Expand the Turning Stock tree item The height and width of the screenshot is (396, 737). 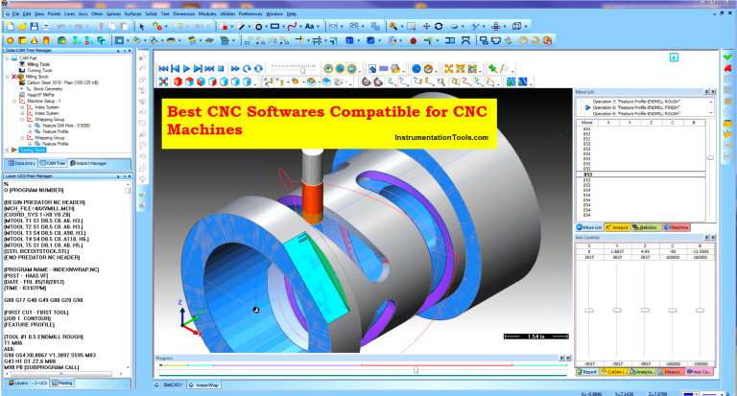pos(8,151)
